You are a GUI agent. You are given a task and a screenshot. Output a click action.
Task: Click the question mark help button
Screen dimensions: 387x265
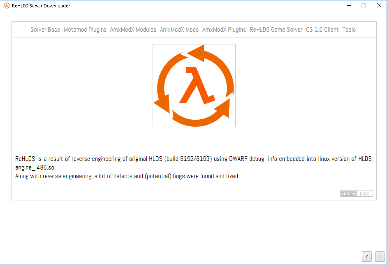click(367, 257)
